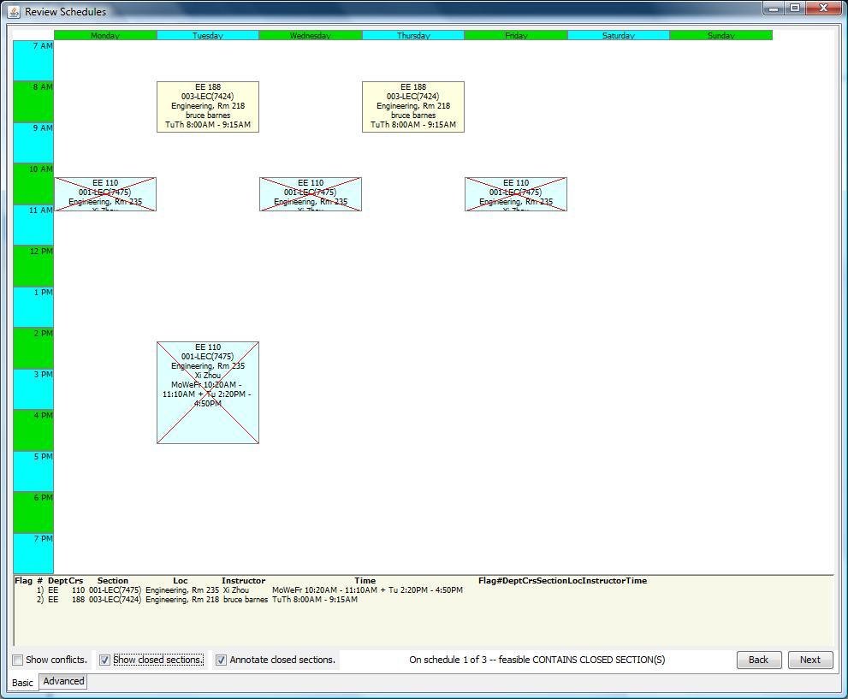Uncheck Show closed sections
The width and height of the screenshot is (848, 699).
tap(105, 660)
